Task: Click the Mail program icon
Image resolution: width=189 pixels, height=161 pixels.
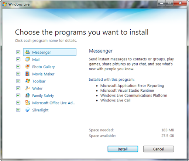Action: point(28,59)
